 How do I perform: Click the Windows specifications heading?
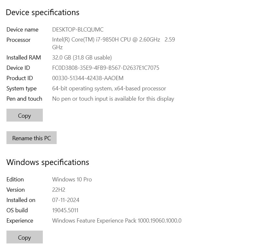click(48, 162)
